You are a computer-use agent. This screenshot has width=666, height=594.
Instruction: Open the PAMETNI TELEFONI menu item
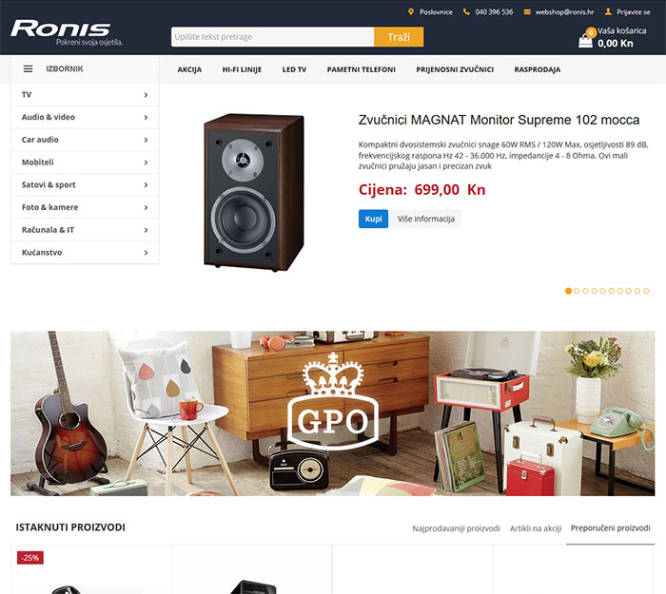click(361, 69)
